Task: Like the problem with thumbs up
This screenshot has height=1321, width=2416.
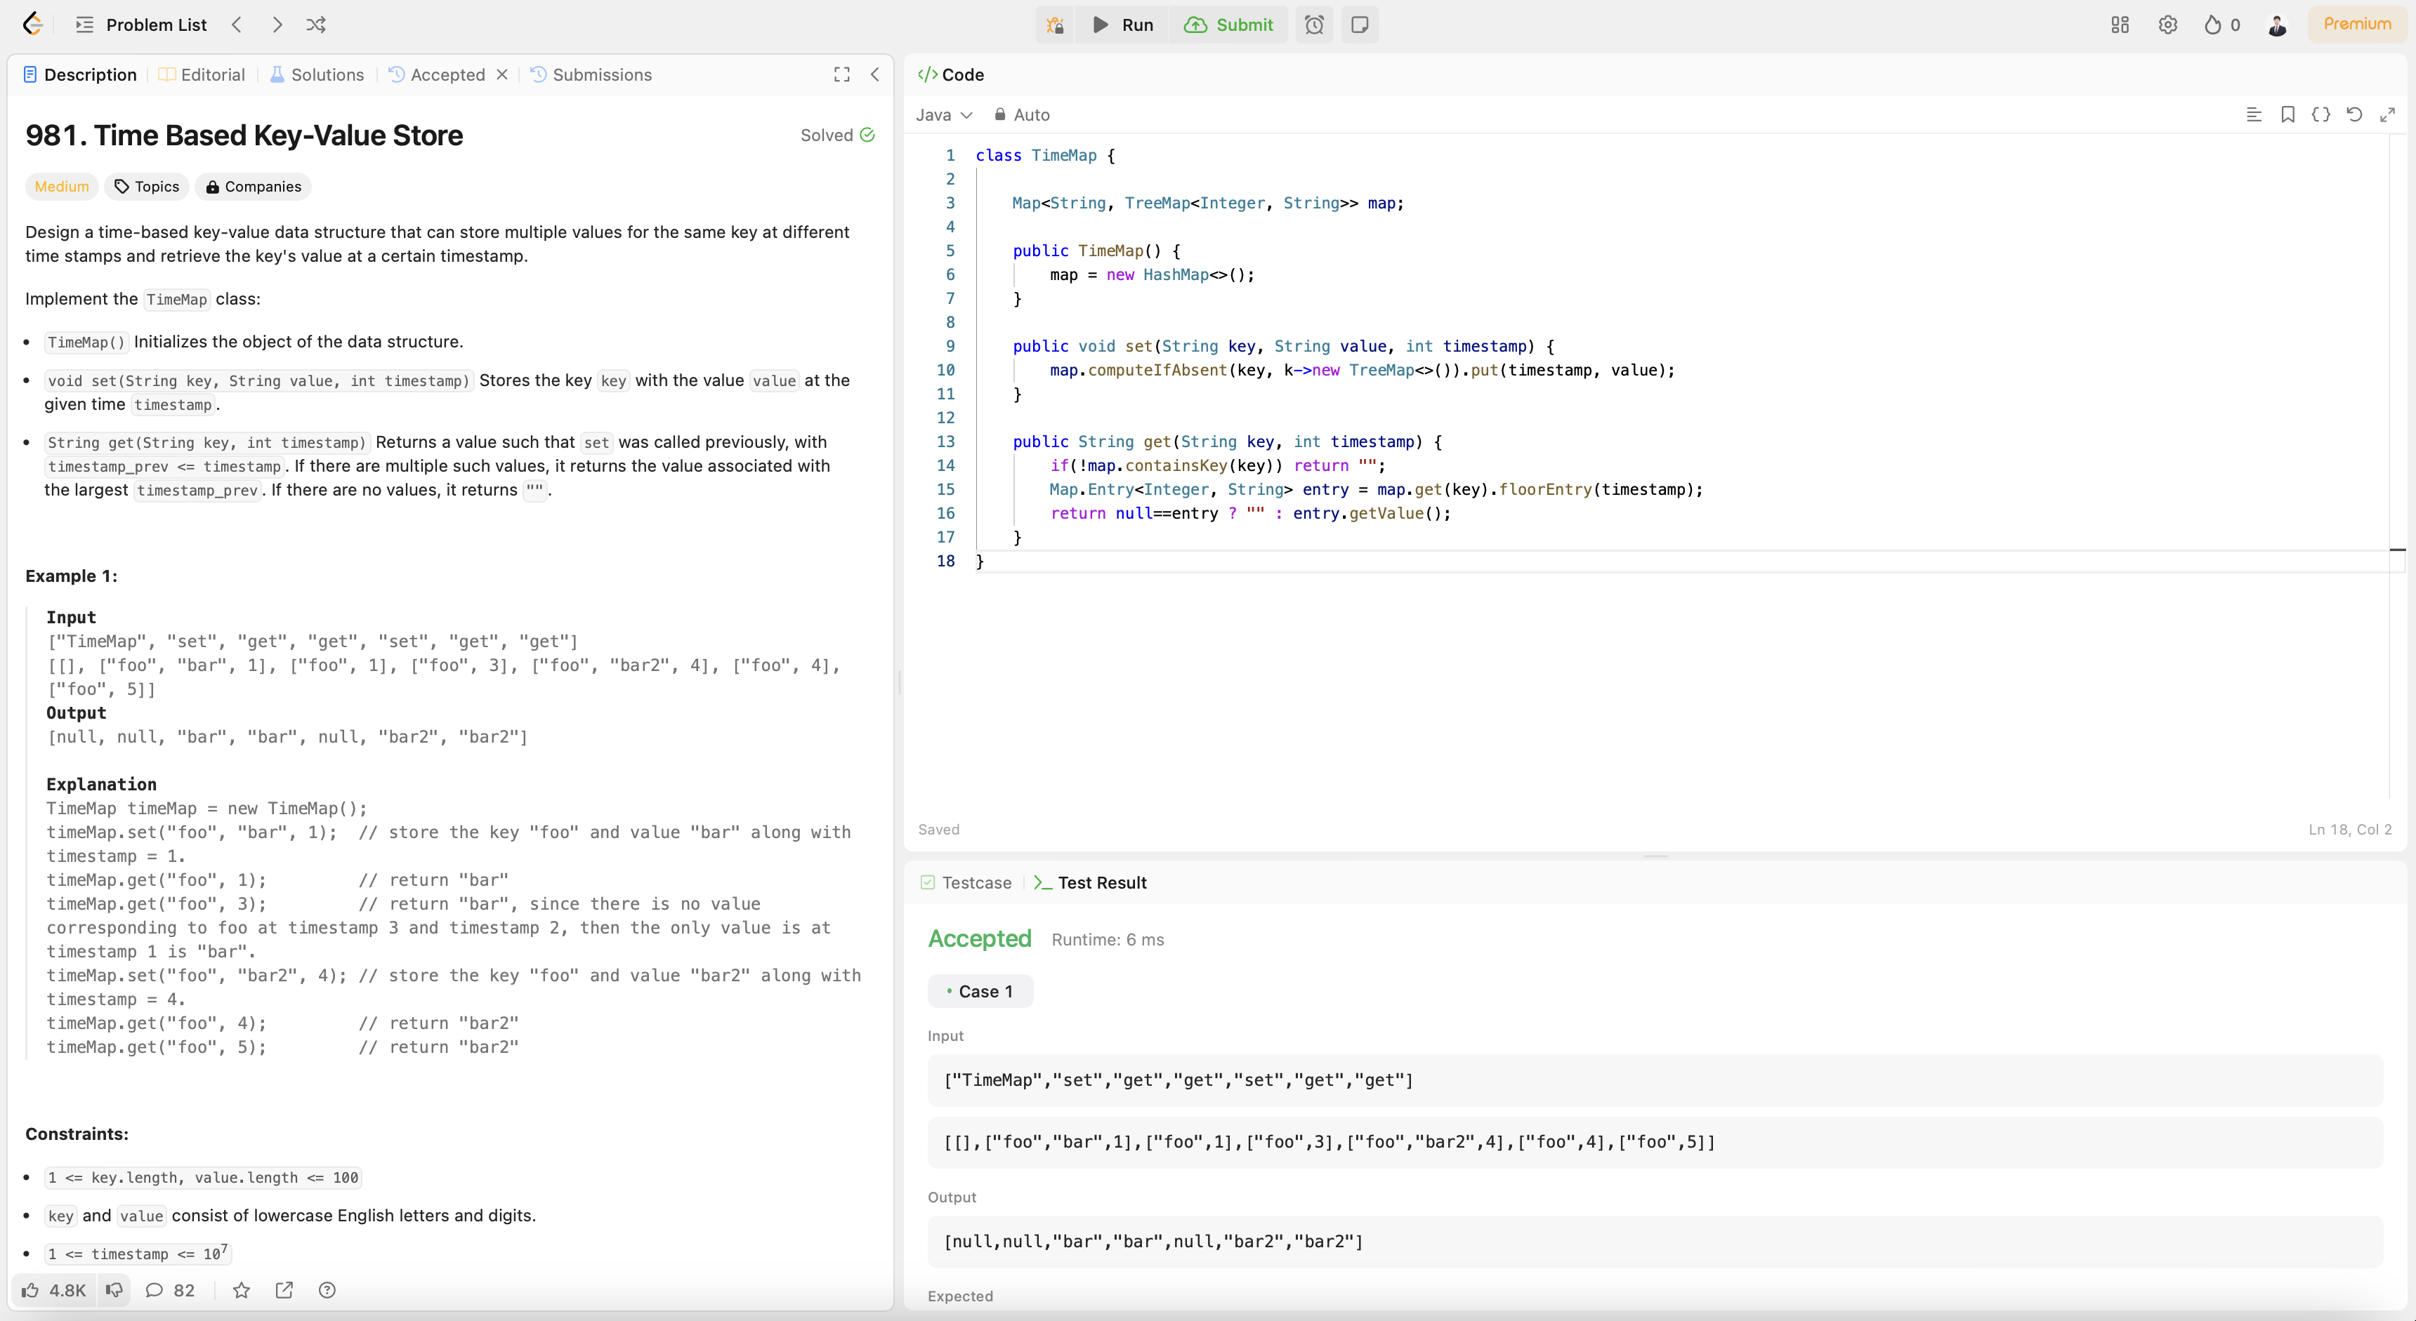Action: pyautogui.click(x=31, y=1290)
